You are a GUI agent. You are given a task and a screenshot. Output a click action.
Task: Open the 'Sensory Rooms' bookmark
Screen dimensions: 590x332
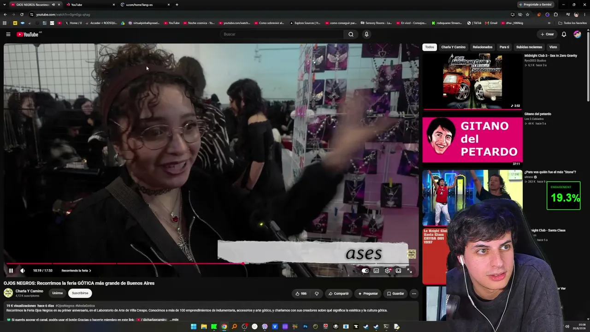pos(376,23)
